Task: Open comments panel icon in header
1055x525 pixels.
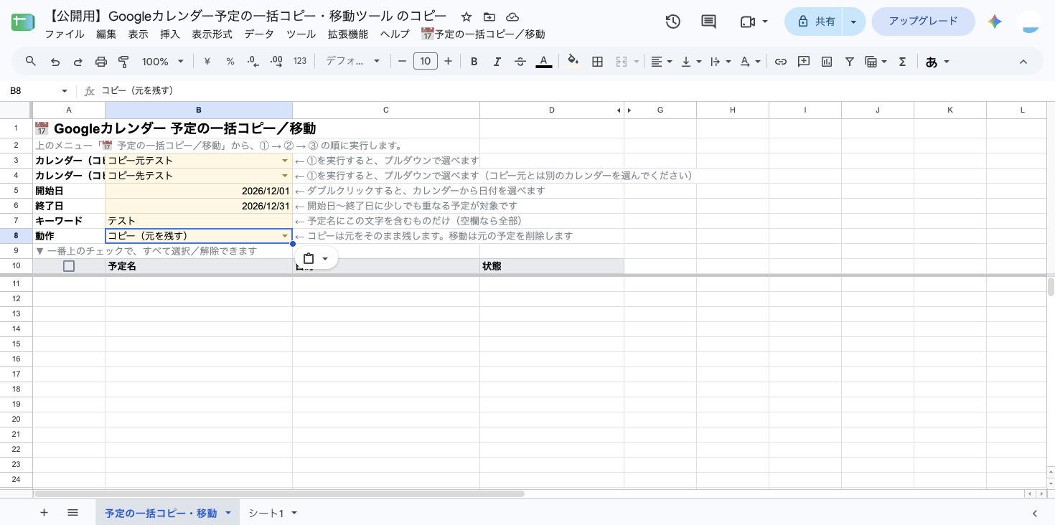Action: pos(708,22)
